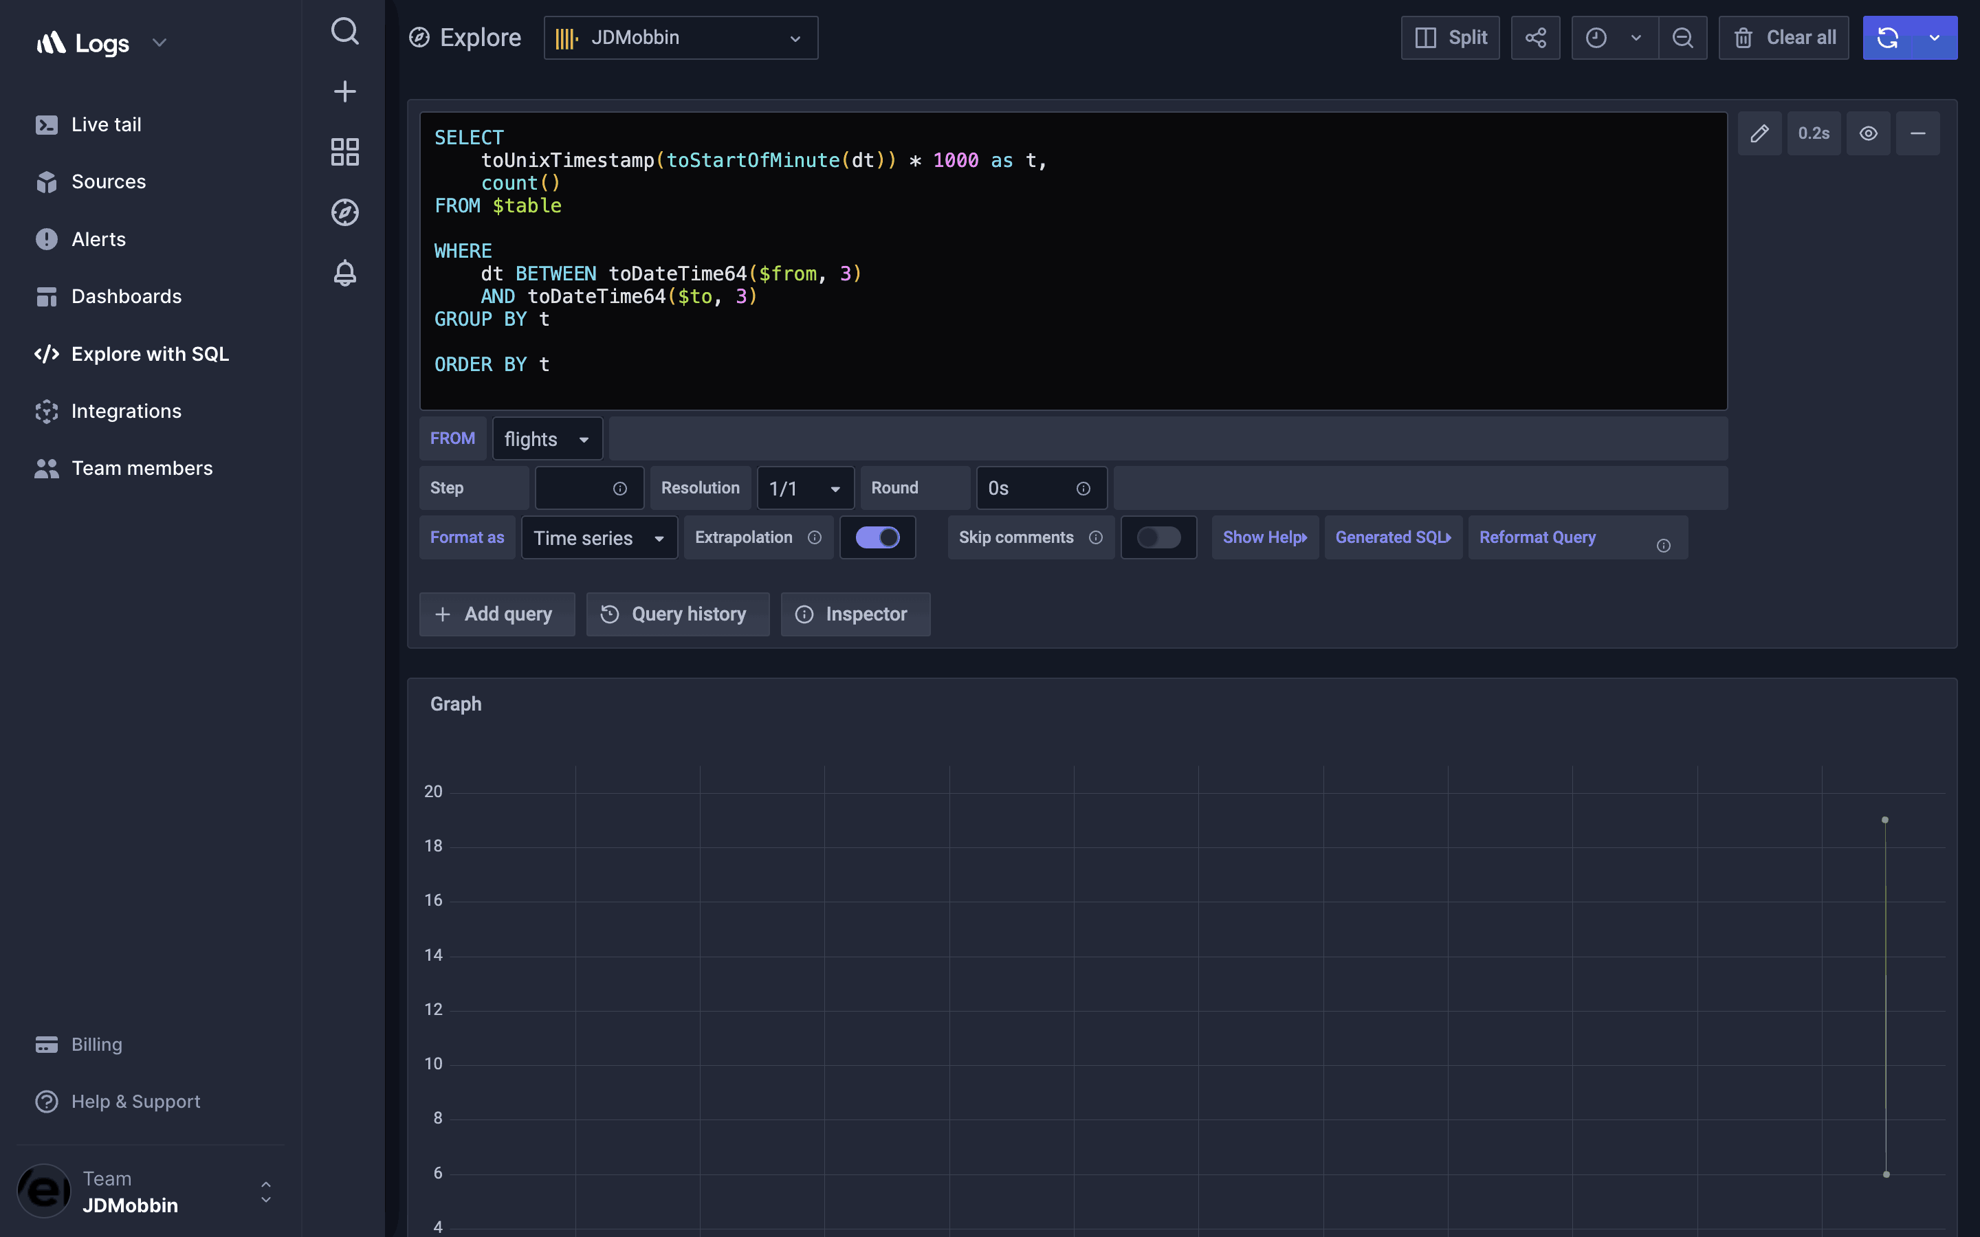Viewport: 1980px width, 1237px height.
Task: Click the pencil edit query icon
Action: (1759, 133)
